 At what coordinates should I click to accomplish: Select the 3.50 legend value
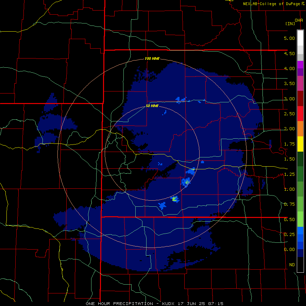pyautogui.click(x=289, y=84)
